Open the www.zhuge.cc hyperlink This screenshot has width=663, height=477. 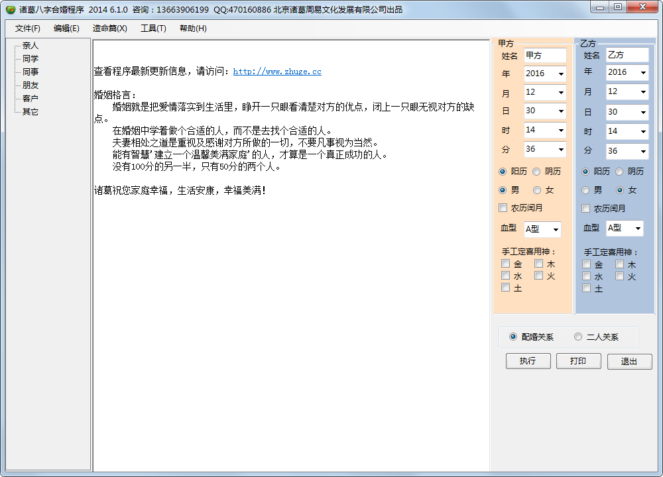coord(277,72)
